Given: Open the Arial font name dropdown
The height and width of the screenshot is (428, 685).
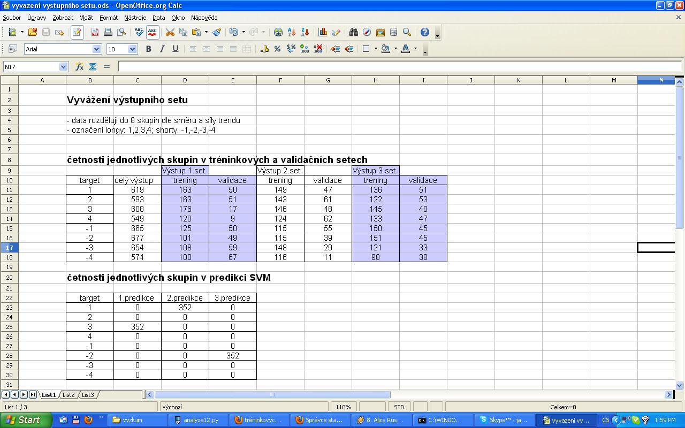Looking at the screenshot, I should [97, 49].
